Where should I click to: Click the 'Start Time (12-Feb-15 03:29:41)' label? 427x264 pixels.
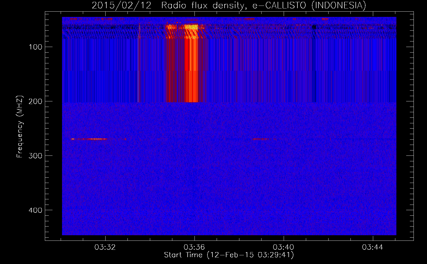coord(229,255)
